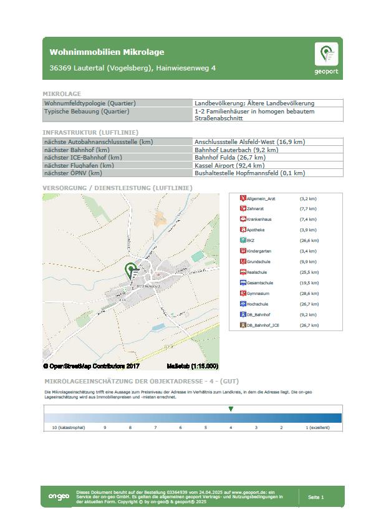Click the Gymnasium legend icon
This screenshot has width=371, height=525.
click(x=243, y=293)
